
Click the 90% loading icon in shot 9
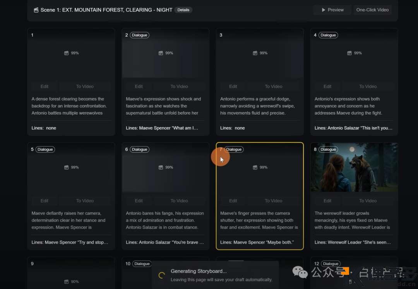[66, 282]
